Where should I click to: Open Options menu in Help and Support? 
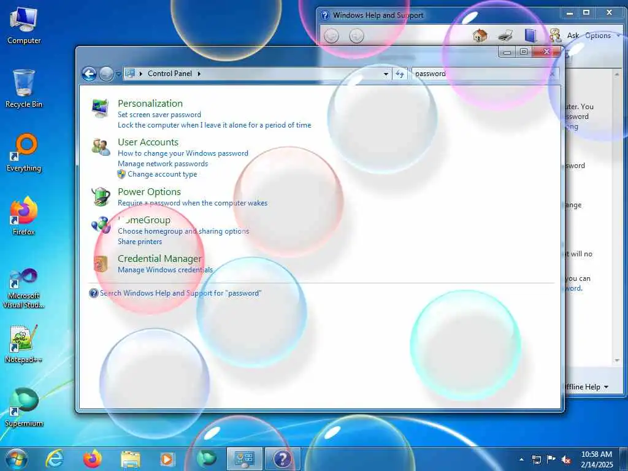point(602,36)
